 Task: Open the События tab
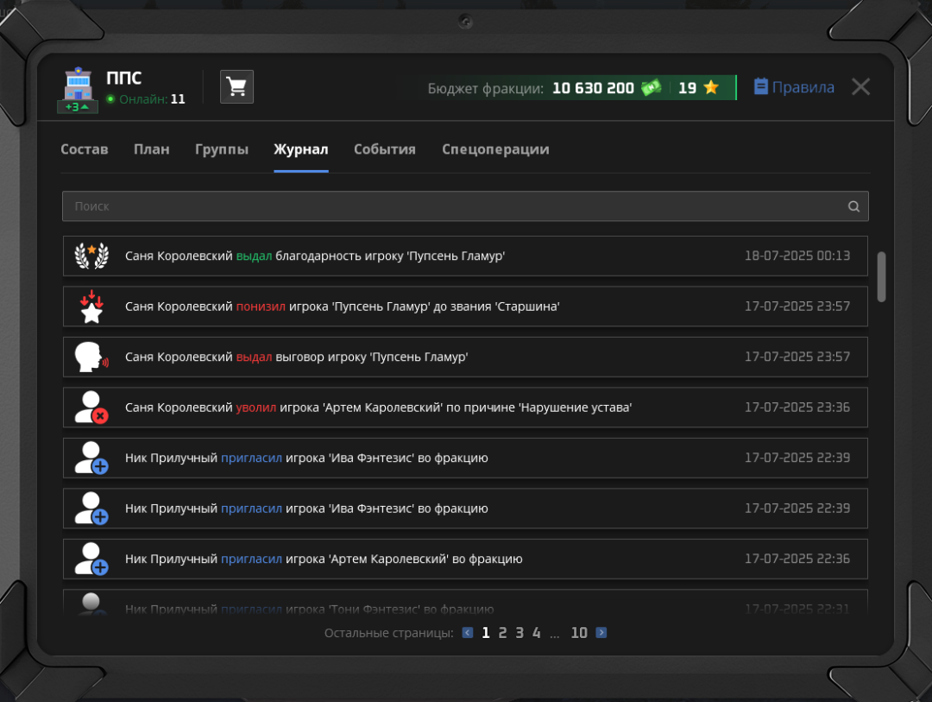point(385,149)
